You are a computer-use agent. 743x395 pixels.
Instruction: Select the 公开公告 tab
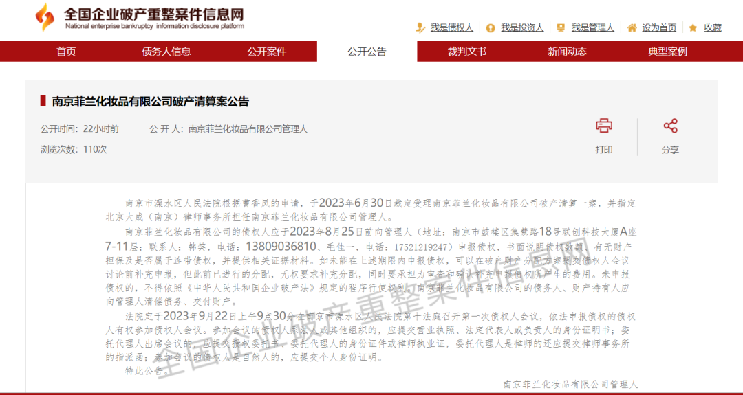pyautogui.click(x=367, y=52)
